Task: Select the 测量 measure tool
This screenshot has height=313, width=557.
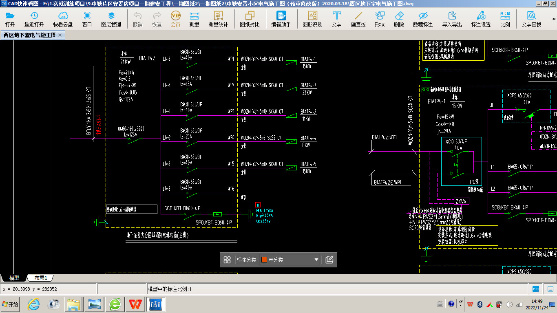Action: coord(194,19)
